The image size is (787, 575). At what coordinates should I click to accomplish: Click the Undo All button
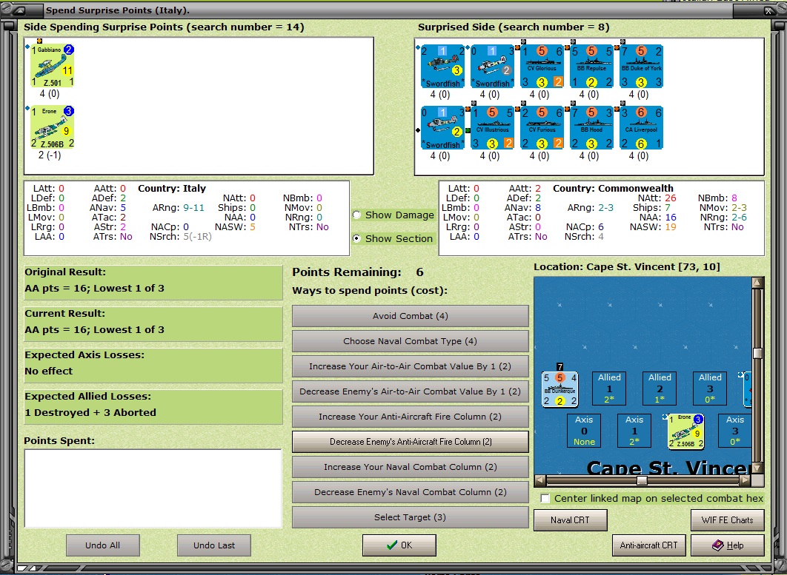point(103,545)
